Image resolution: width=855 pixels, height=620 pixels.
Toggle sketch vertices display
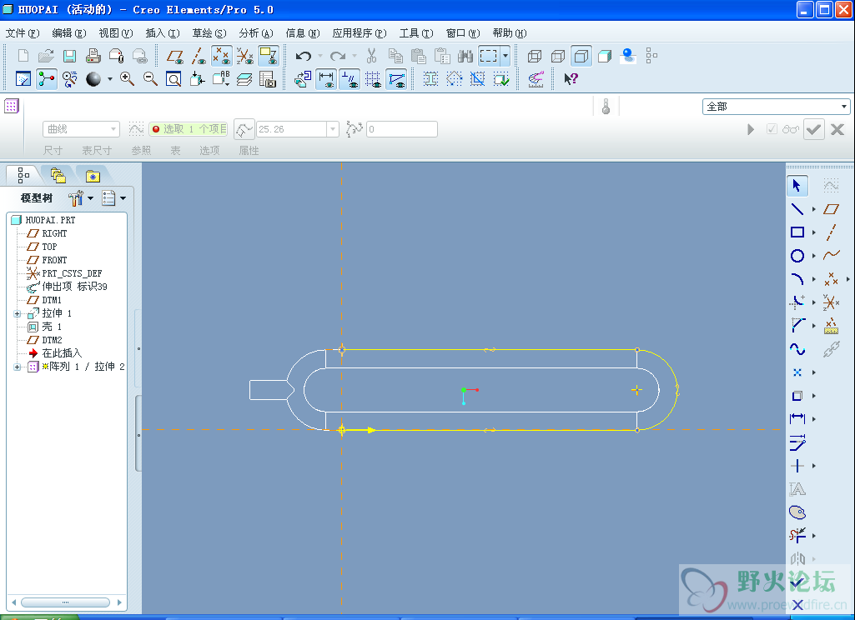[x=396, y=79]
